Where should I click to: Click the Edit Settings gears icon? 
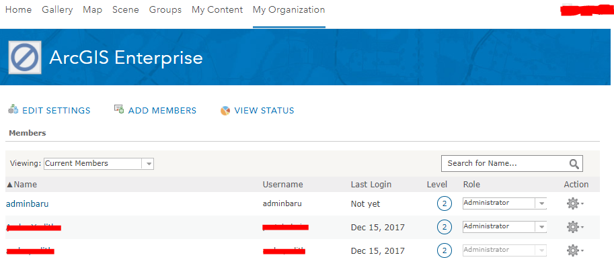(x=13, y=110)
